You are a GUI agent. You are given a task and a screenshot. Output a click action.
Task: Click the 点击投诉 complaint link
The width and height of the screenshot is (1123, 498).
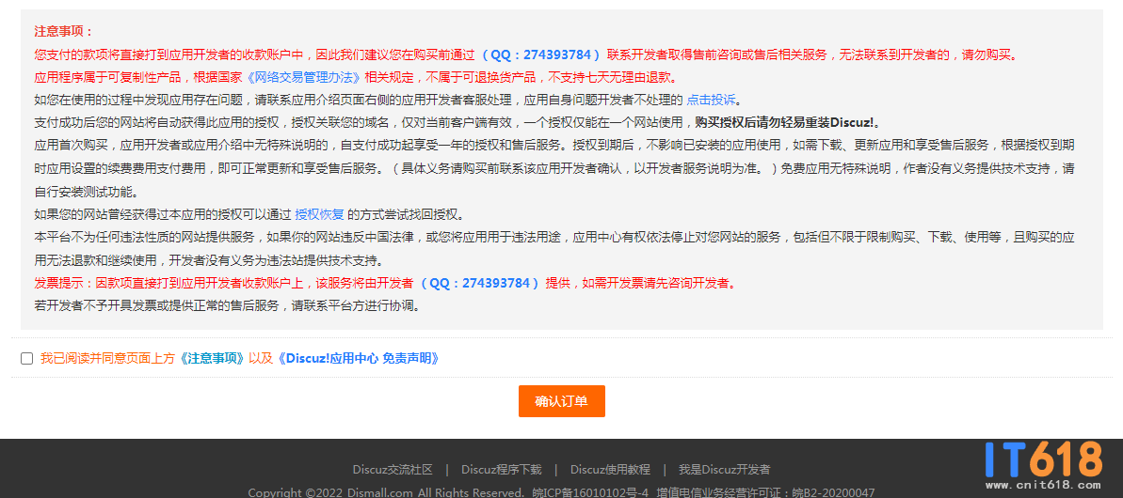click(711, 100)
